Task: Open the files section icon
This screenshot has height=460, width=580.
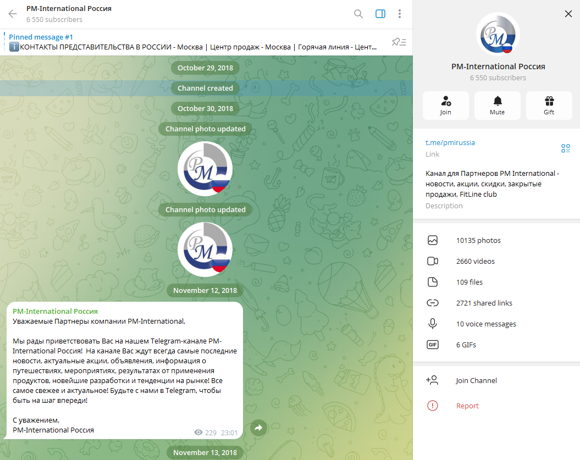Action: click(433, 282)
